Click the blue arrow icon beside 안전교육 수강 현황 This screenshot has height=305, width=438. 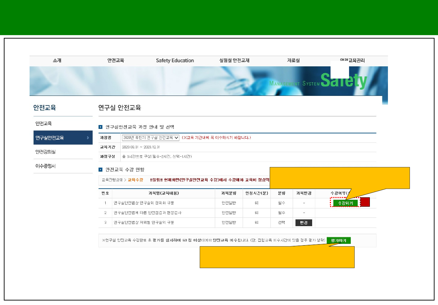pyautogui.click(x=100, y=170)
